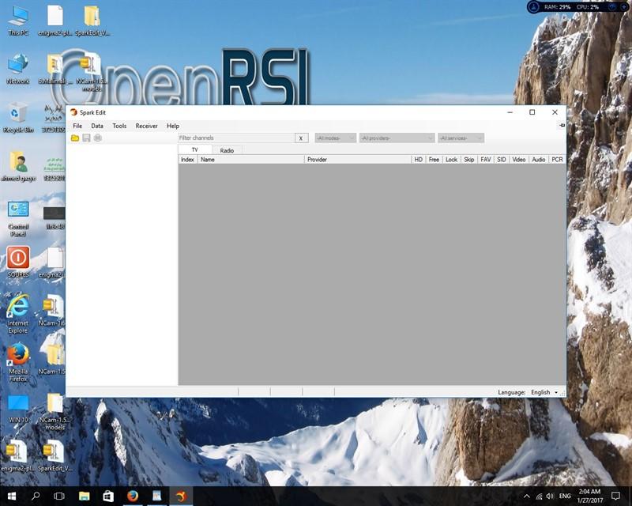Select the This PC desktop icon
The image size is (632, 506).
pyautogui.click(x=18, y=21)
